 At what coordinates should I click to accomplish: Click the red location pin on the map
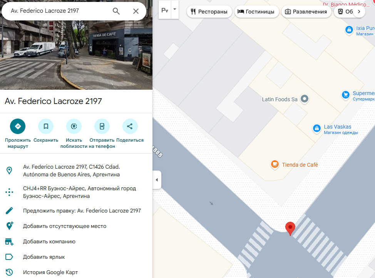tap(290, 228)
